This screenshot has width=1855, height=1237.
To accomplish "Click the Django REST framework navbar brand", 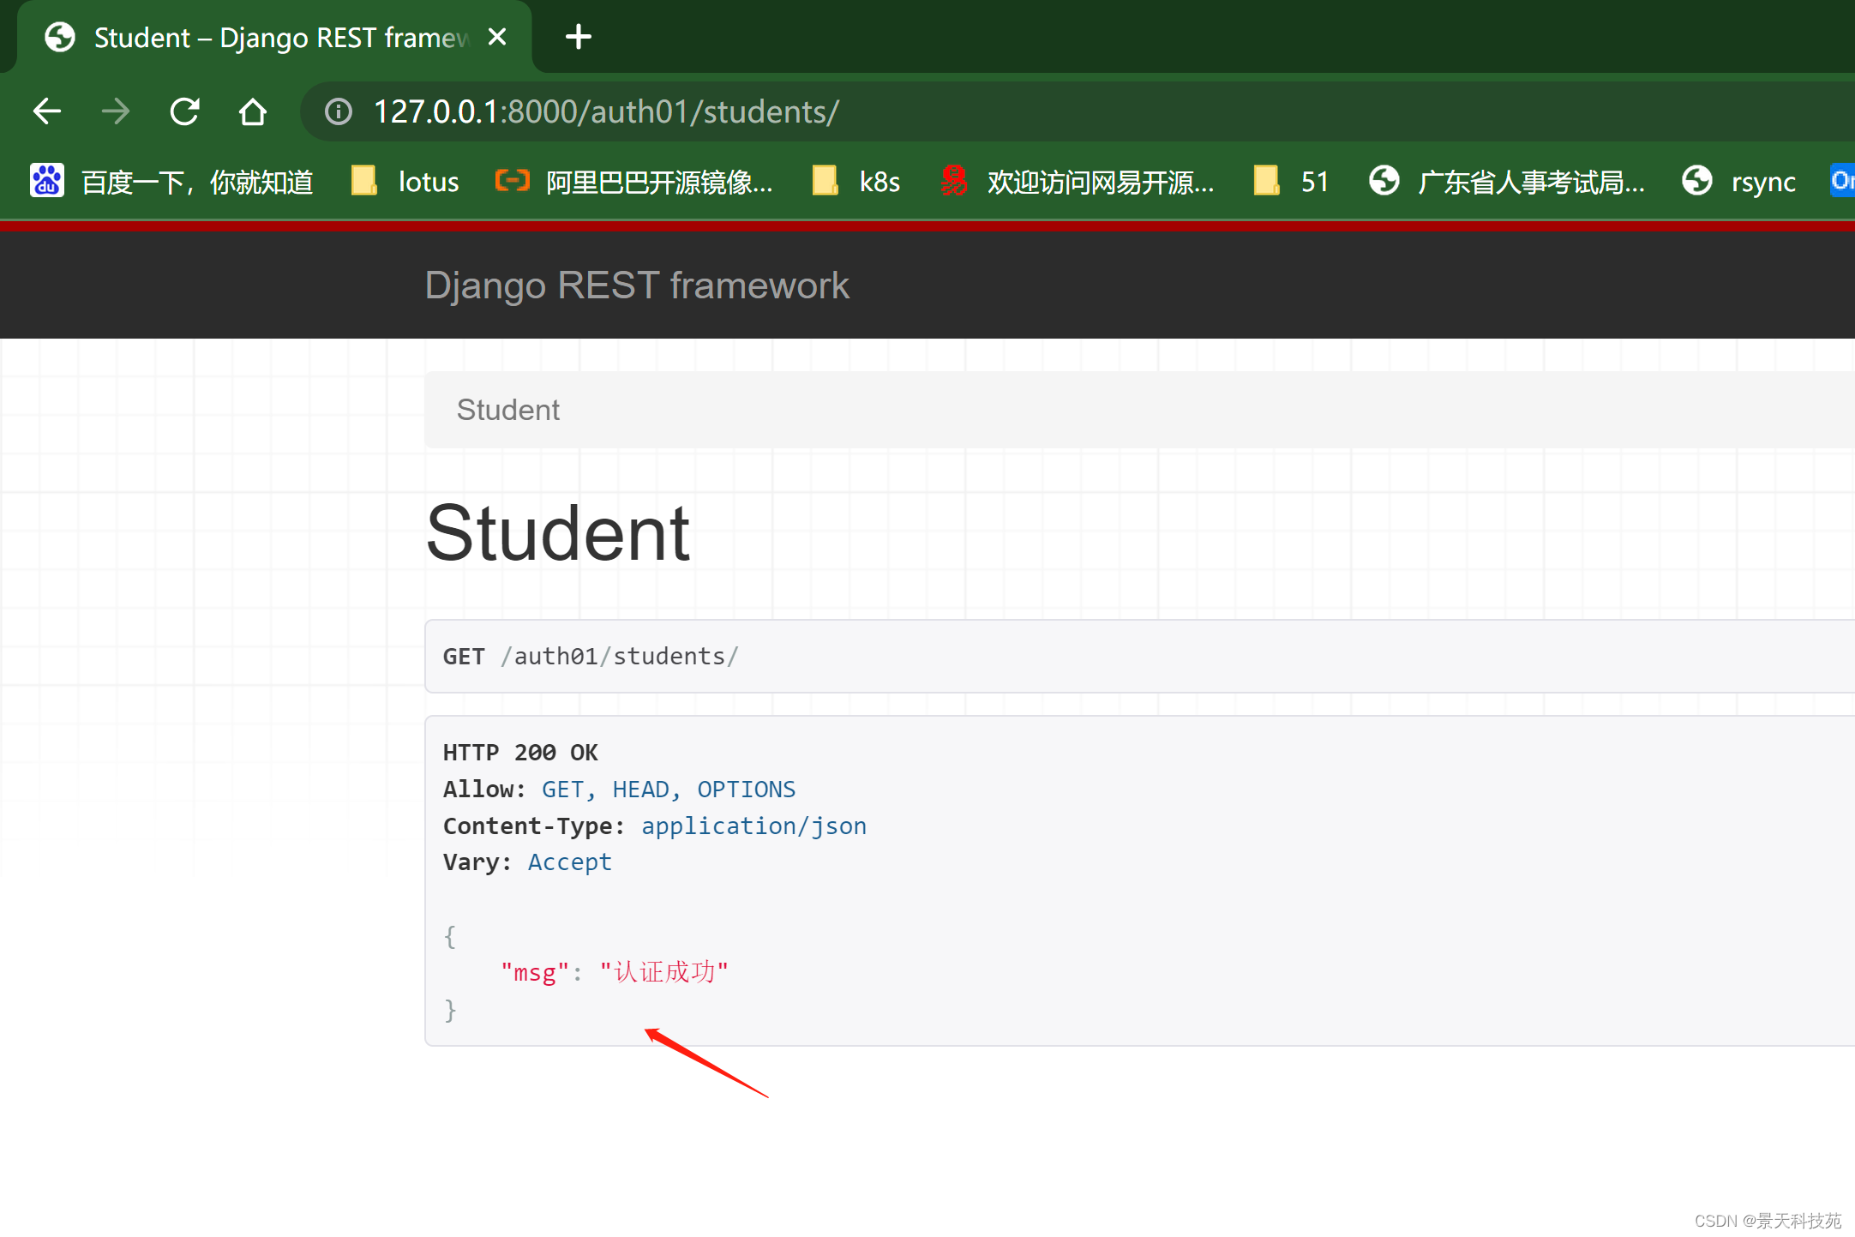I will 637,285.
